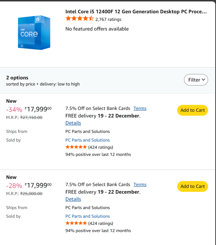
Task: Add the -34% offer to cart
Action: [x=192, y=110]
